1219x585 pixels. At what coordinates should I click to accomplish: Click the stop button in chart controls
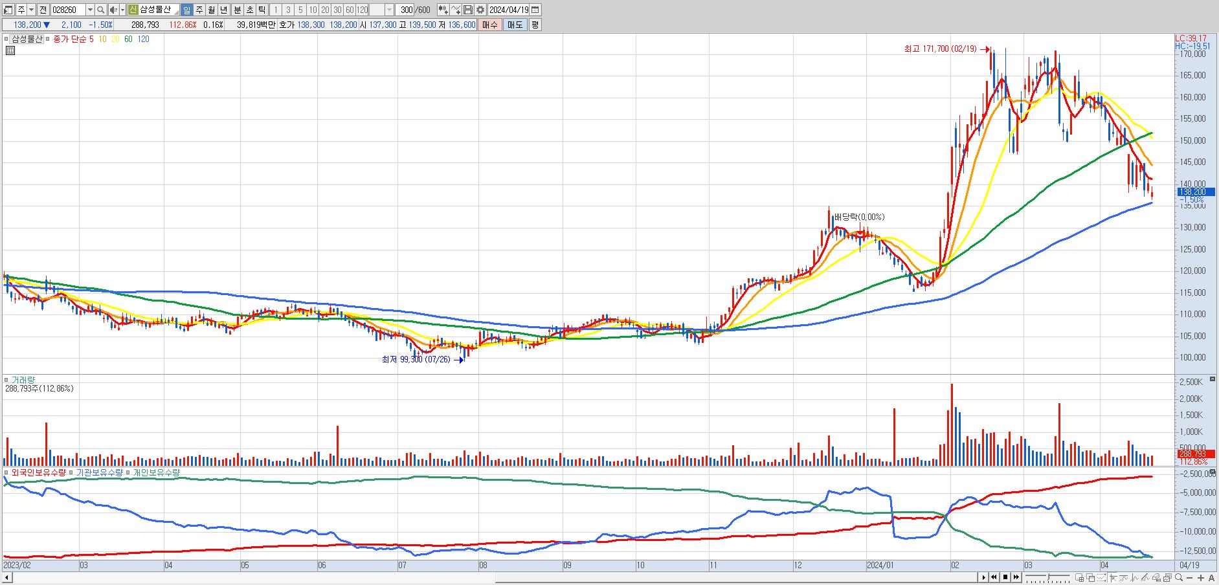(x=1005, y=577)
